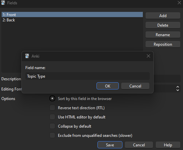Close the Anki field name dialog

click(x=148, y=56)
